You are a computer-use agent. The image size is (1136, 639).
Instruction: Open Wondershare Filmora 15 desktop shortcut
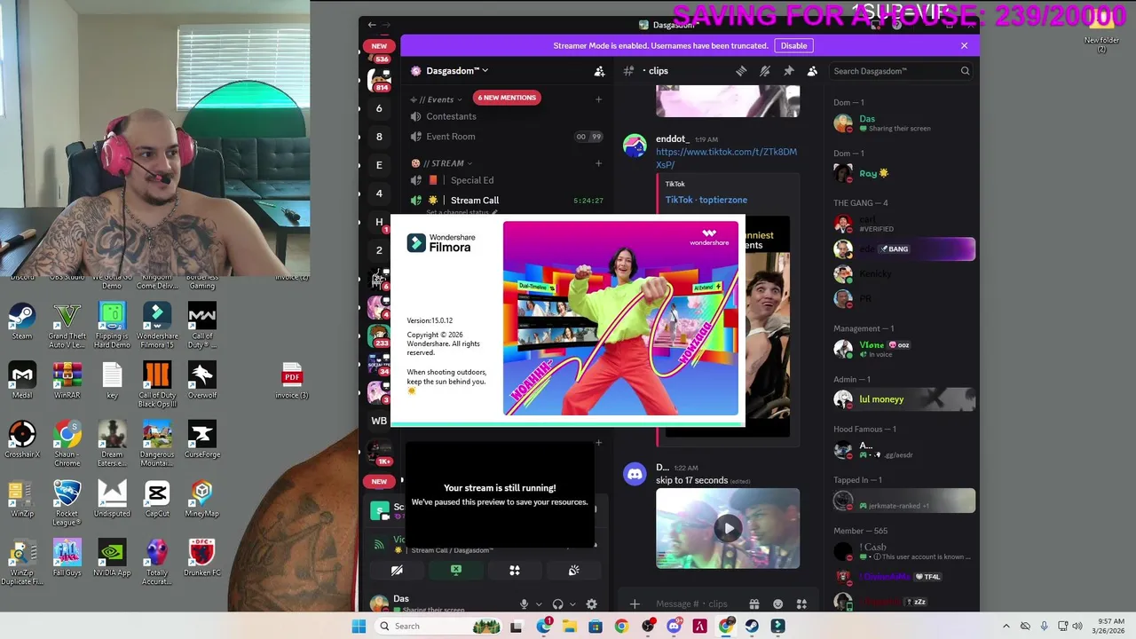[157, 326]
